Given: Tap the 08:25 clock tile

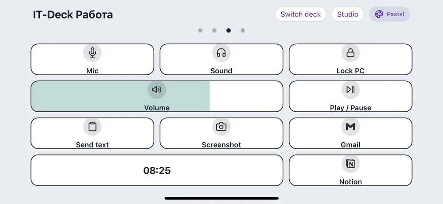Looking at the screenshot, I should coord(157,170).
